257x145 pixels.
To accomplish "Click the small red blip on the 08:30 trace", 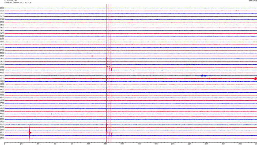I will click(92, 56).
